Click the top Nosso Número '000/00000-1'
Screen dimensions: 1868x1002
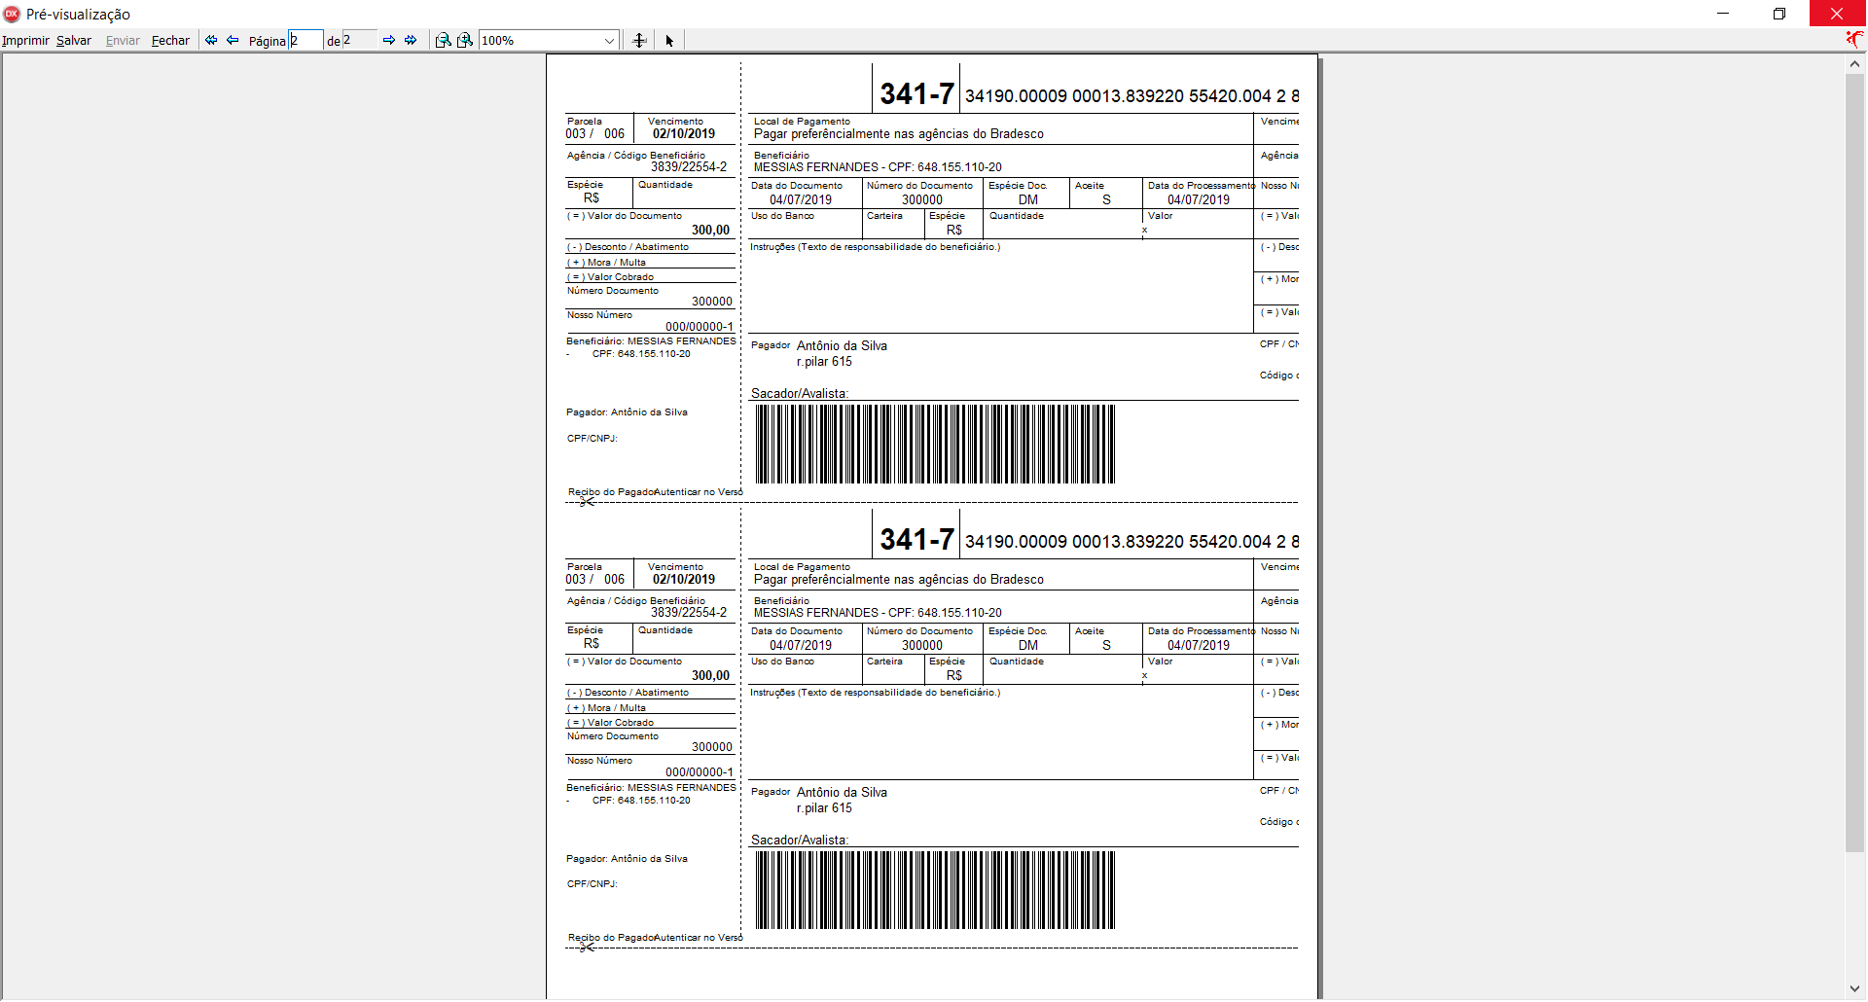click(700, 327)
